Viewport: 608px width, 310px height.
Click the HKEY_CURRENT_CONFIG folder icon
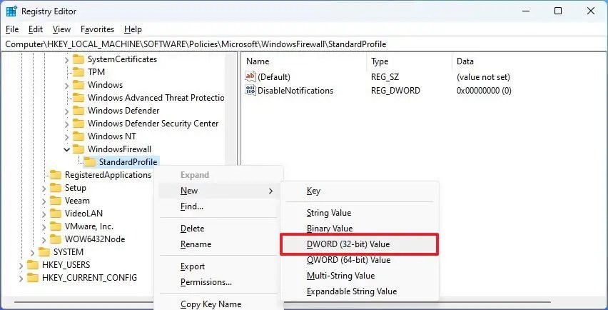tap(33, 278)
